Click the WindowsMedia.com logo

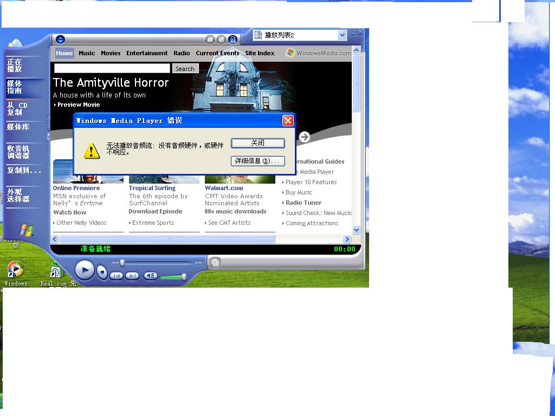click(x=319, y=53)
